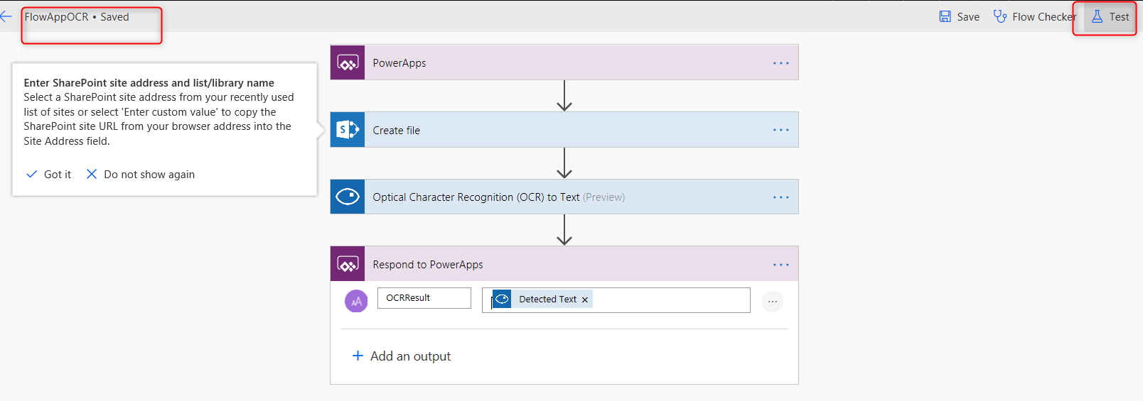
Task: Open OCR step ellipsis menu
Action: tap(781, 197)
